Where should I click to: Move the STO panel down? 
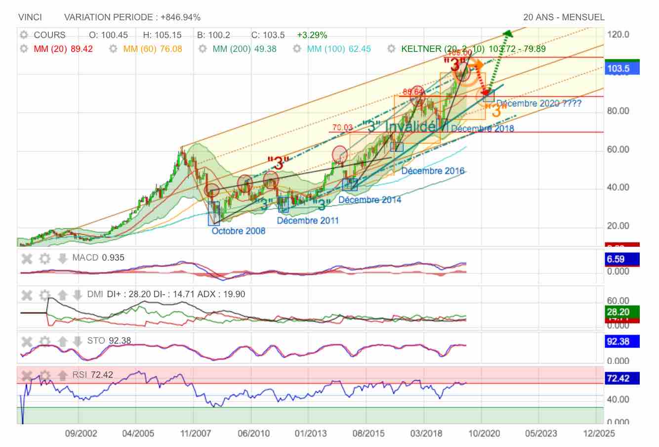[77, 341]
